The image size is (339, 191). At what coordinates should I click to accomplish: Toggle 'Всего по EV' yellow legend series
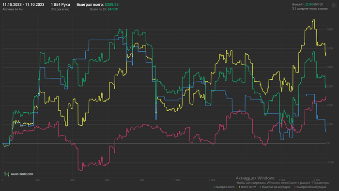tap(247, 187)
